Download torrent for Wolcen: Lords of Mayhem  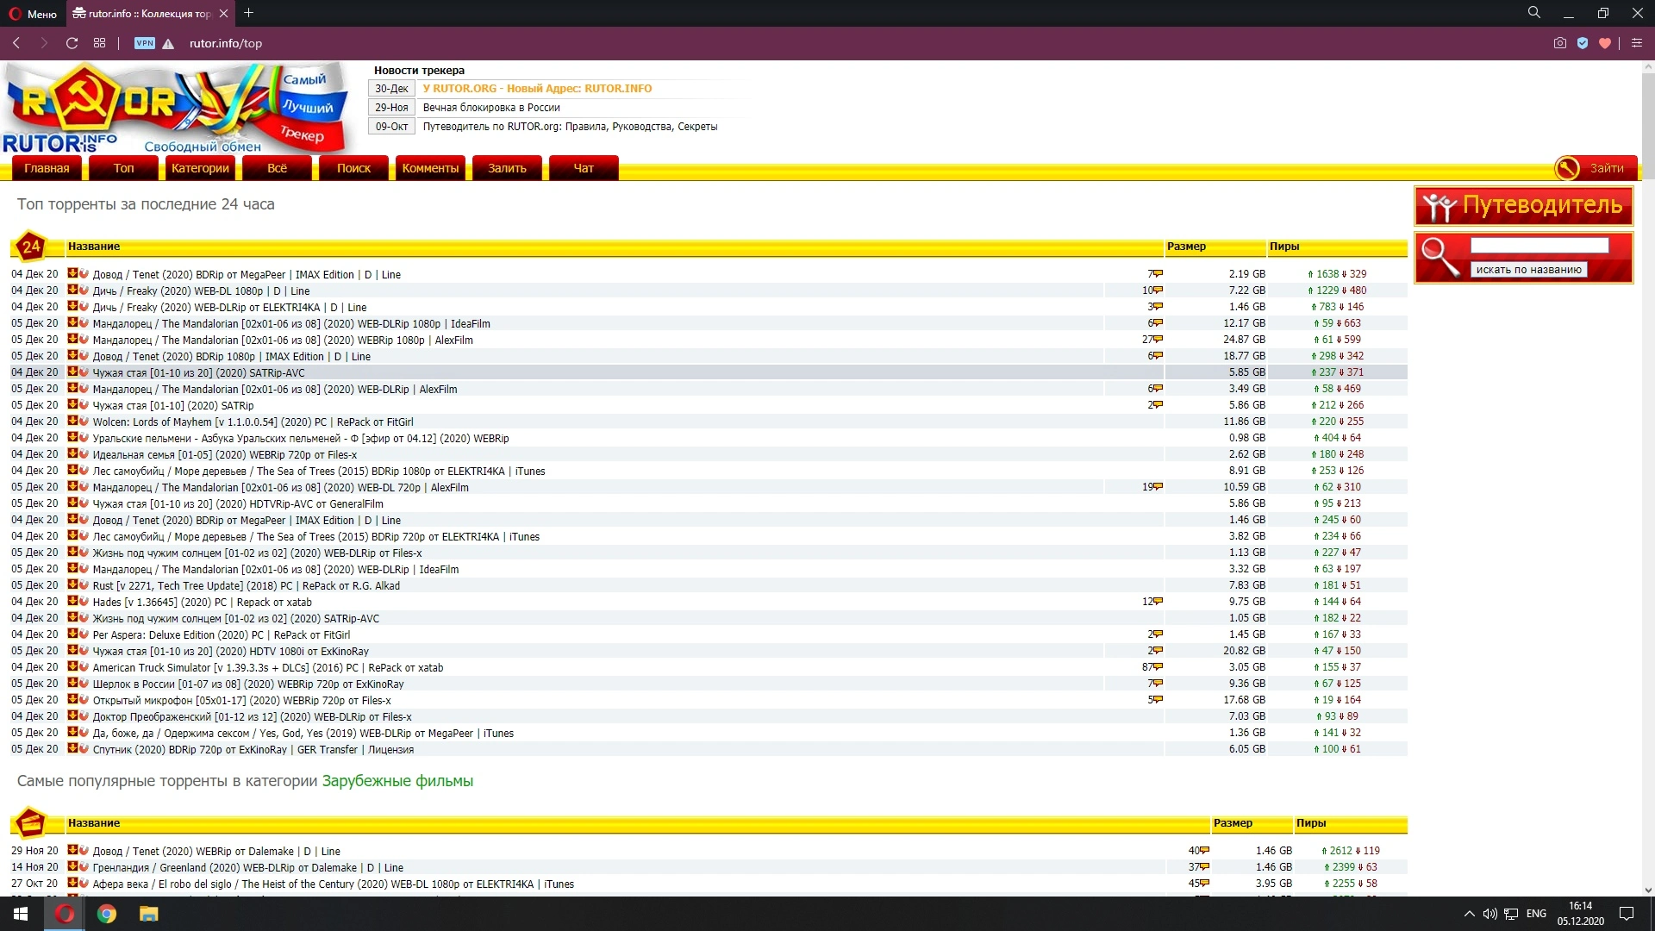72,422
